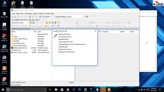Select the Adobe folder row
Viewport: 164px width, 92px height.
point(15,37)
